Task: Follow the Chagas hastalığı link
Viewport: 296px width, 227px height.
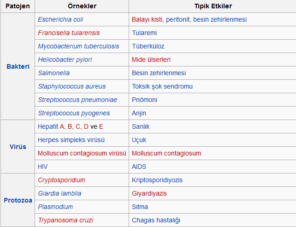Action: pos(156,220)
